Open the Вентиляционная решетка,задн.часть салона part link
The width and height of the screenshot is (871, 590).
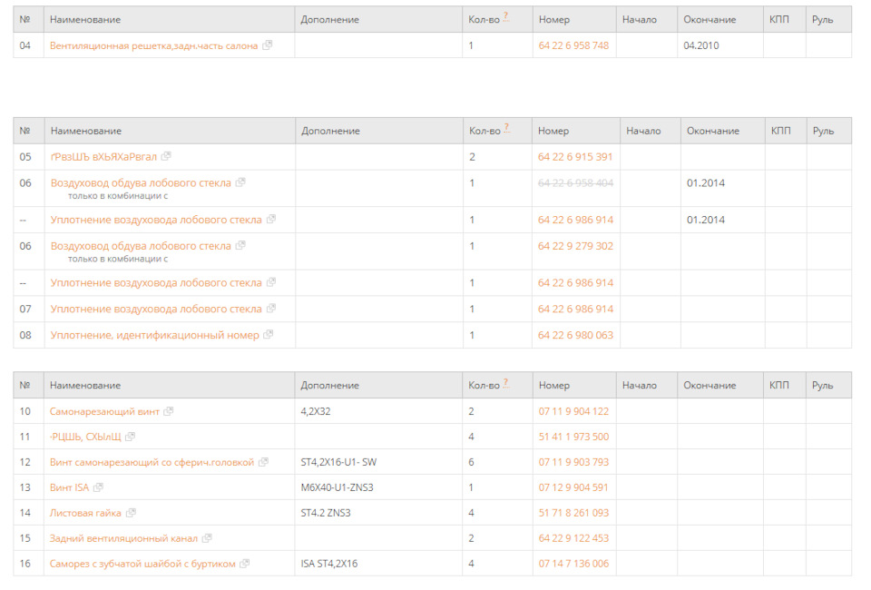[x=153, y=45]
